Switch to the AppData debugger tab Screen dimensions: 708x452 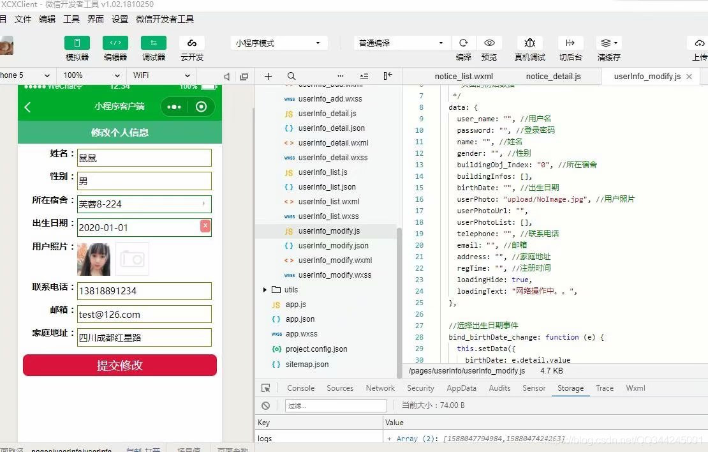461,388
